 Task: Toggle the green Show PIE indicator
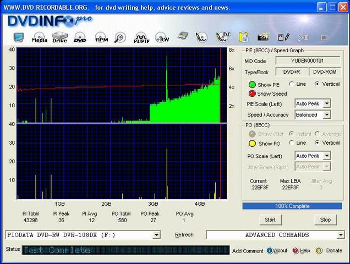252,85
